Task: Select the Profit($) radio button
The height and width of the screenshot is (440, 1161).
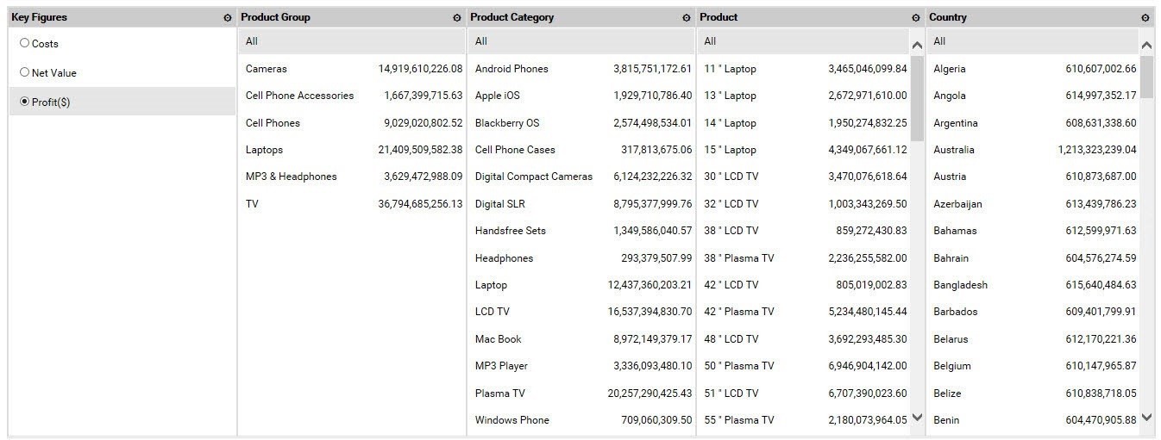Action: (24, 102)
